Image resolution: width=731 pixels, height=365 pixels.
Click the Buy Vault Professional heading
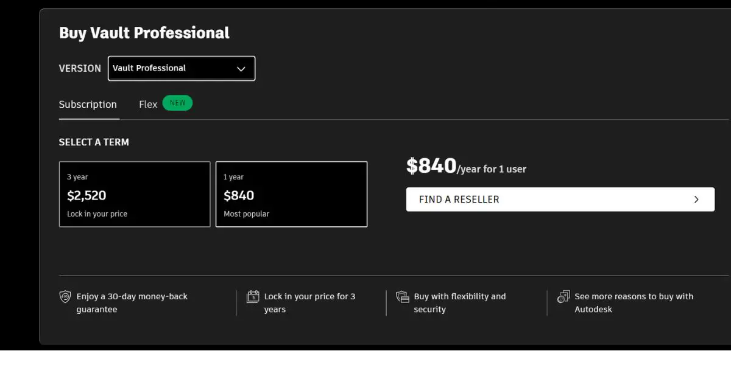click(x=144, y=33)
